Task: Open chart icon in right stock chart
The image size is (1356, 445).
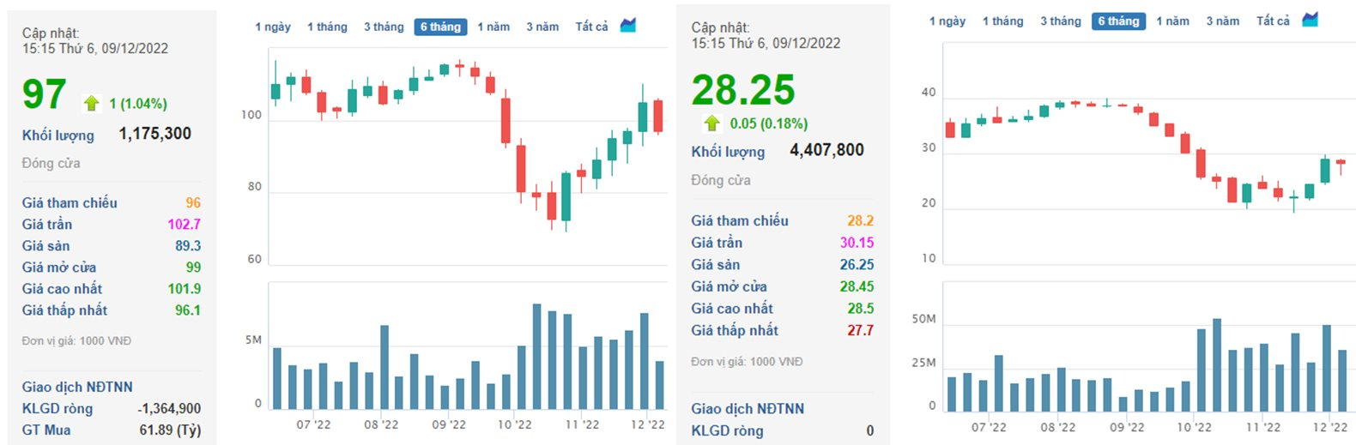Action: coord(1310,20)
